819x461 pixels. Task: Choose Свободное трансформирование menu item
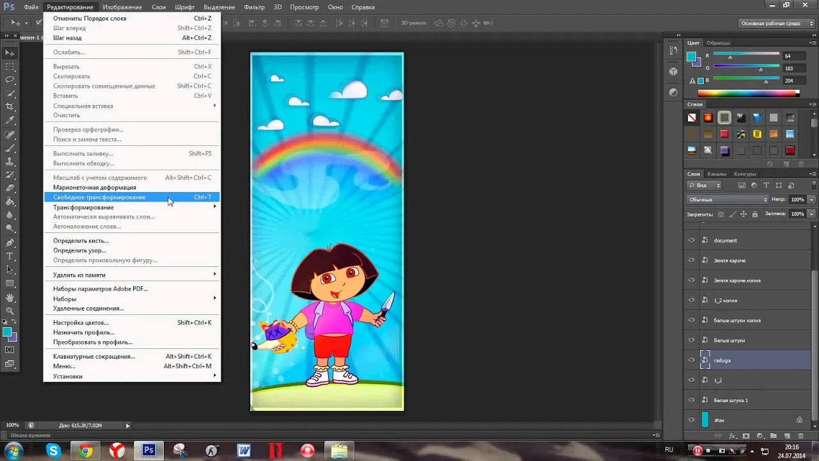[132, 197]
